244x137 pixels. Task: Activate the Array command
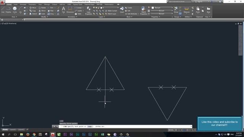(51, 14)
